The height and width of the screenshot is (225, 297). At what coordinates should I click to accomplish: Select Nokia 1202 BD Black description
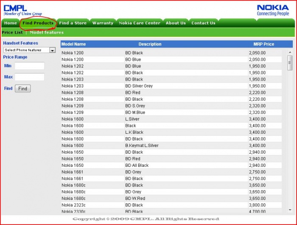pos(134,73)
